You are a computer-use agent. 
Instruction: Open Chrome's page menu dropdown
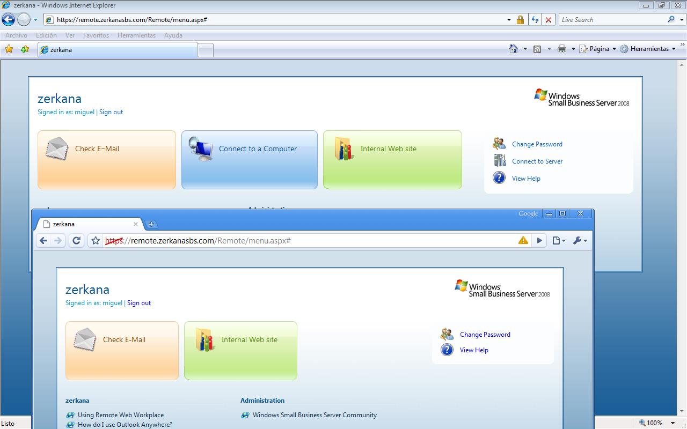tap(559, 241)
